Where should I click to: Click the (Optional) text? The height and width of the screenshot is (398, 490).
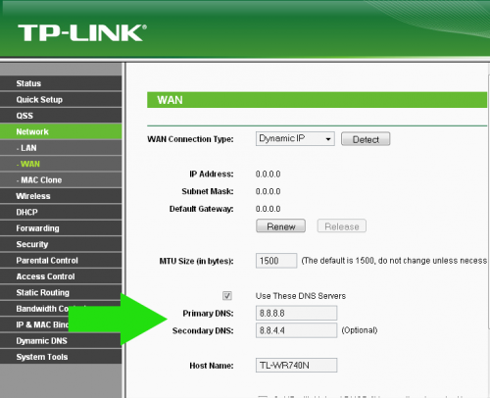click(x=360, y=330)
